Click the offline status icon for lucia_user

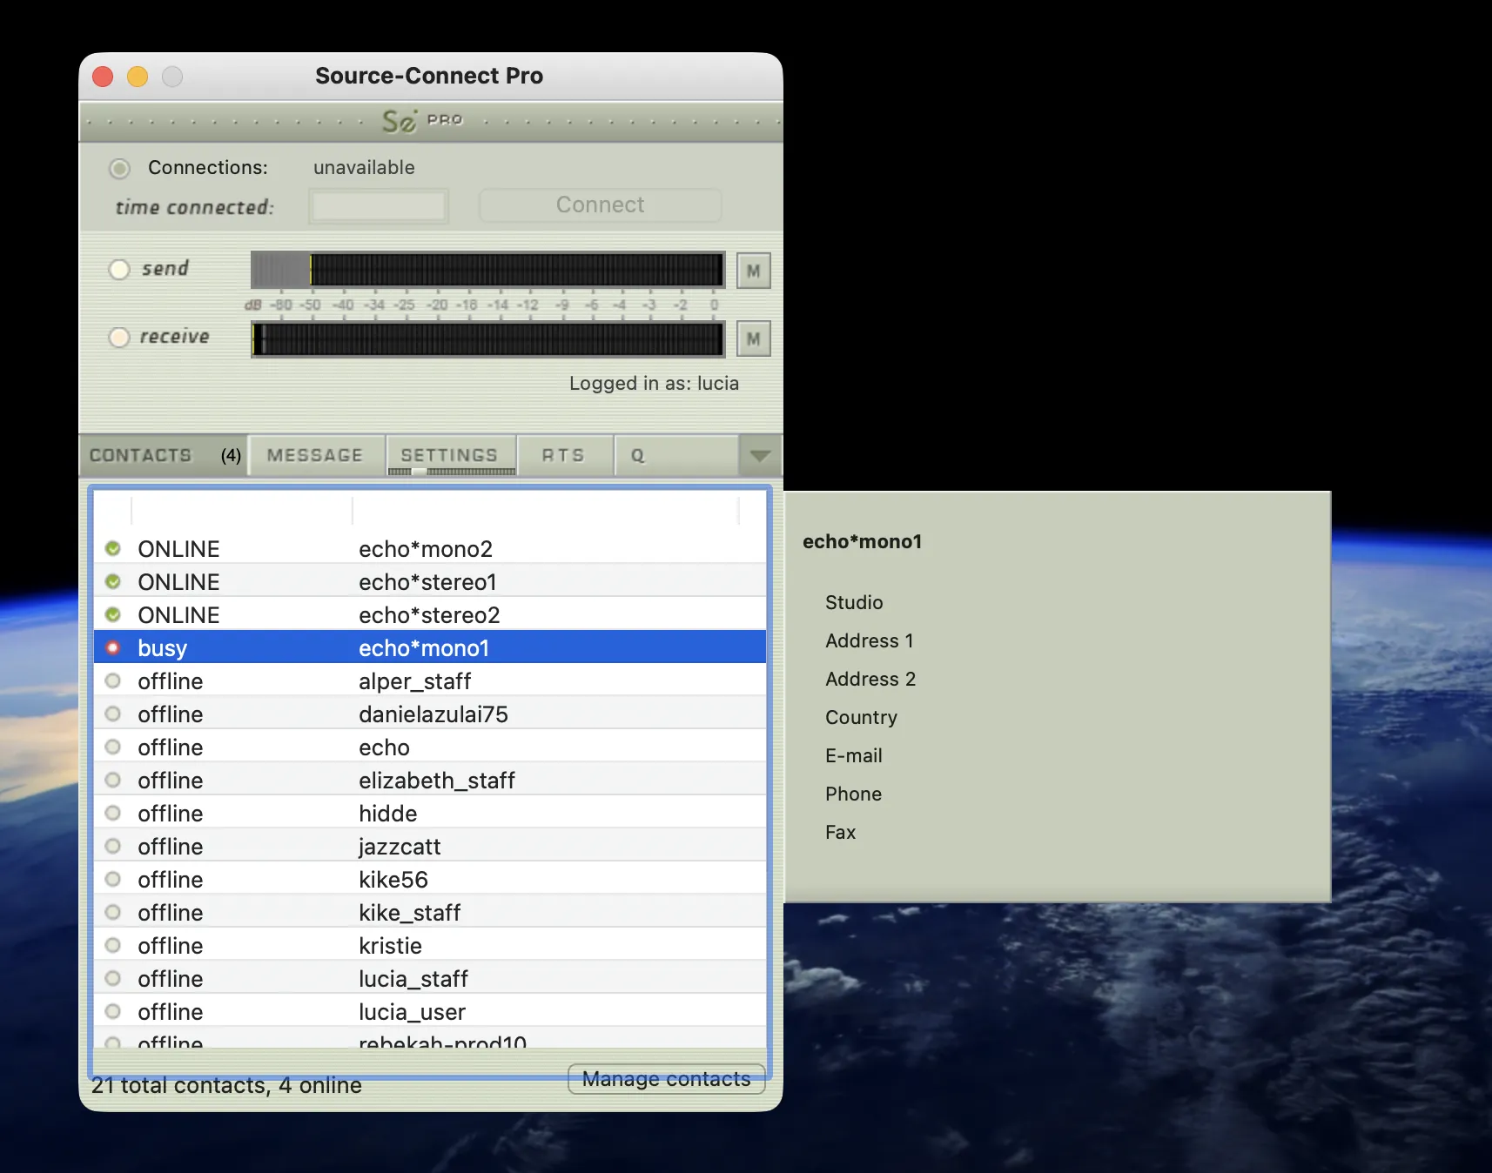point(113,1011)
